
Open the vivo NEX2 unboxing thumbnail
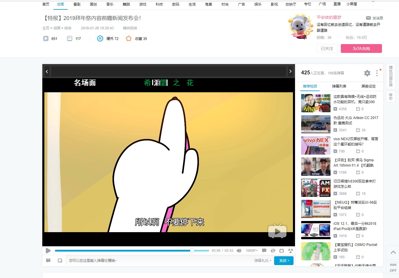[316, 145]
